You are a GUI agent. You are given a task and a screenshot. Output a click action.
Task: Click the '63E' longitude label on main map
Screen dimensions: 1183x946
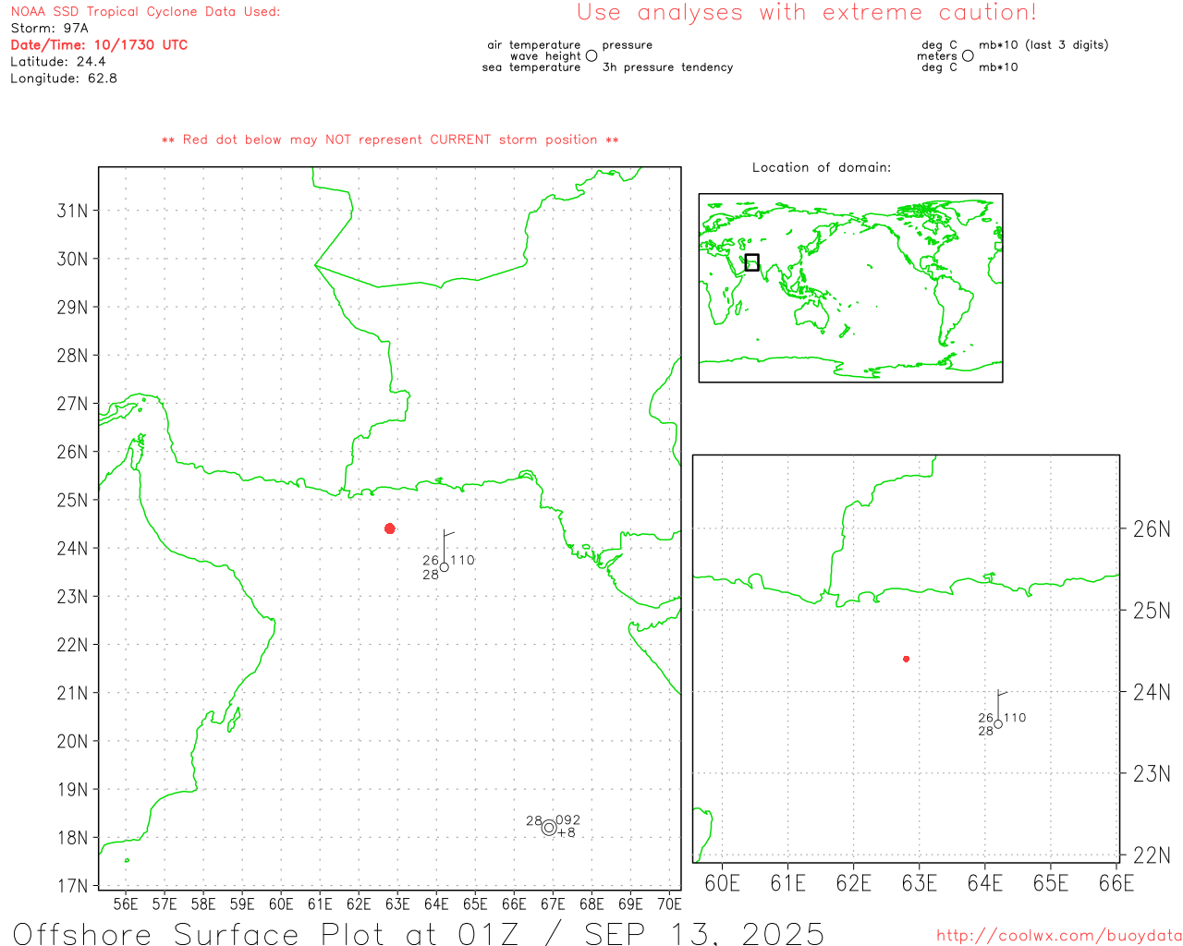click(397, 904)
